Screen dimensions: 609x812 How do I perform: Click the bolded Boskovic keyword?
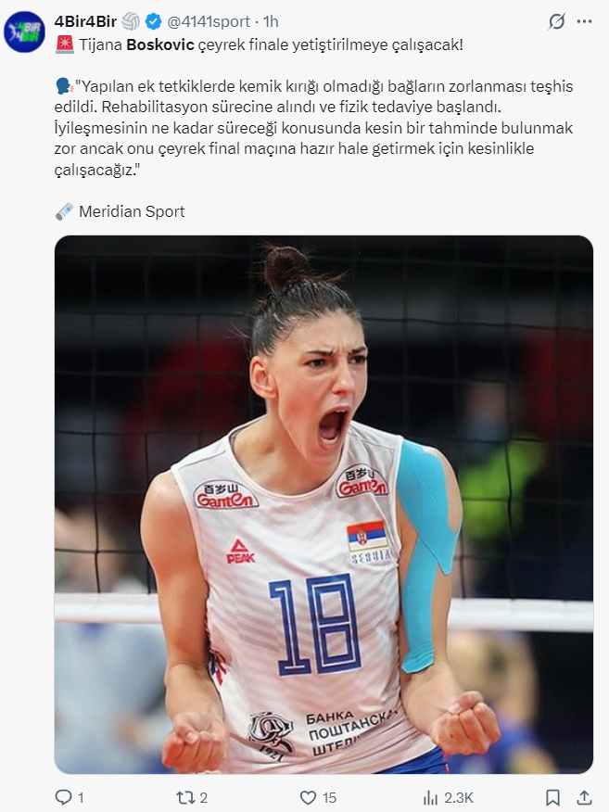[x=160, y=44]
